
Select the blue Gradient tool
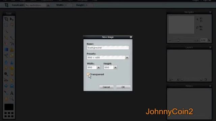pyautogui.click(x=6, y=49)
